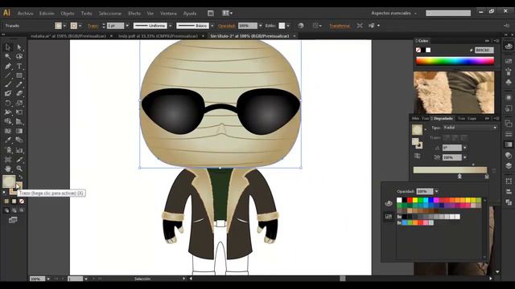This screenshot has width=515, height=289.
Task: Open the Objeto menu
Action: (68, 14)
